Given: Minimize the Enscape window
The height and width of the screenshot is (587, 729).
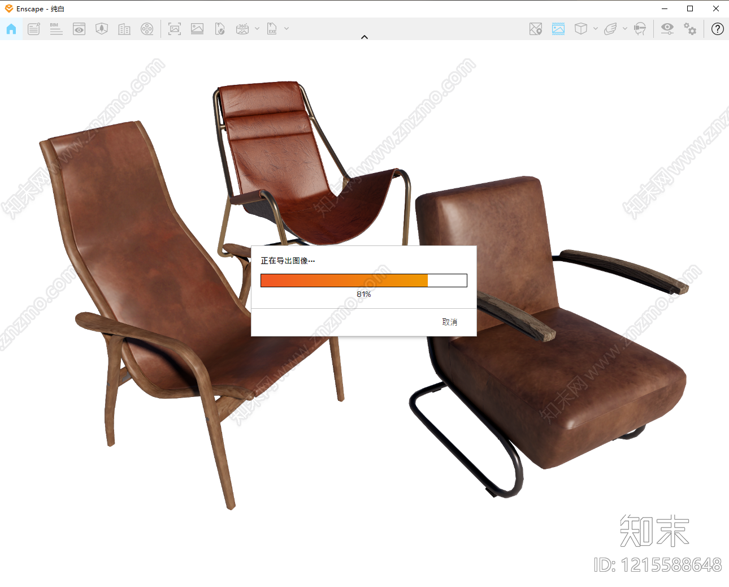Looking at the screenshot, I should pyautogui.click(x=665, y=8).
